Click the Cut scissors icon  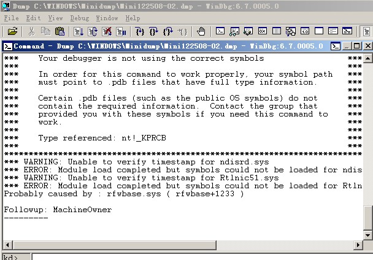click(31, 31)
